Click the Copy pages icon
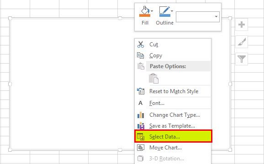Screen dimensions: 264x164 pos(140,55)
